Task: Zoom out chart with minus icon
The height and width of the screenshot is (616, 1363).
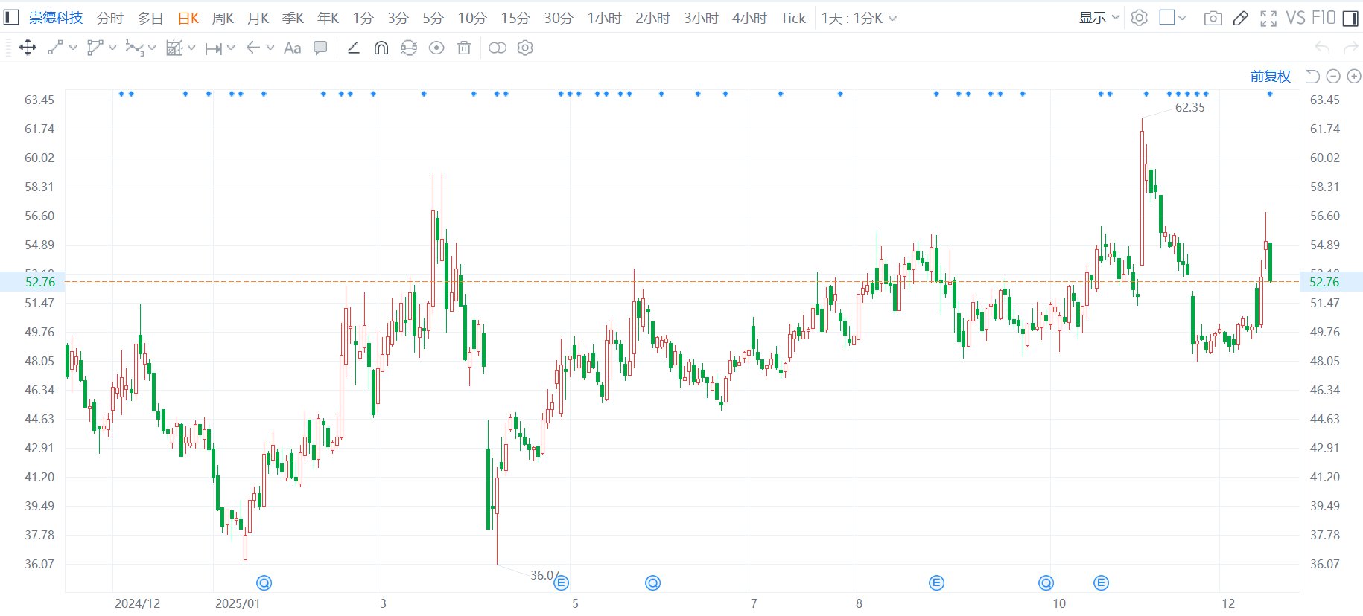Action: [1333, 76]
